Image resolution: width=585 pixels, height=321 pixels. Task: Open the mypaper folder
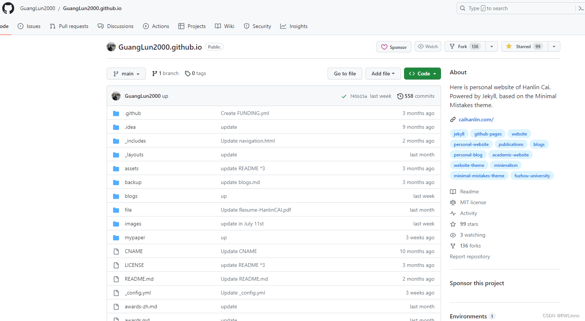[135, 237]
